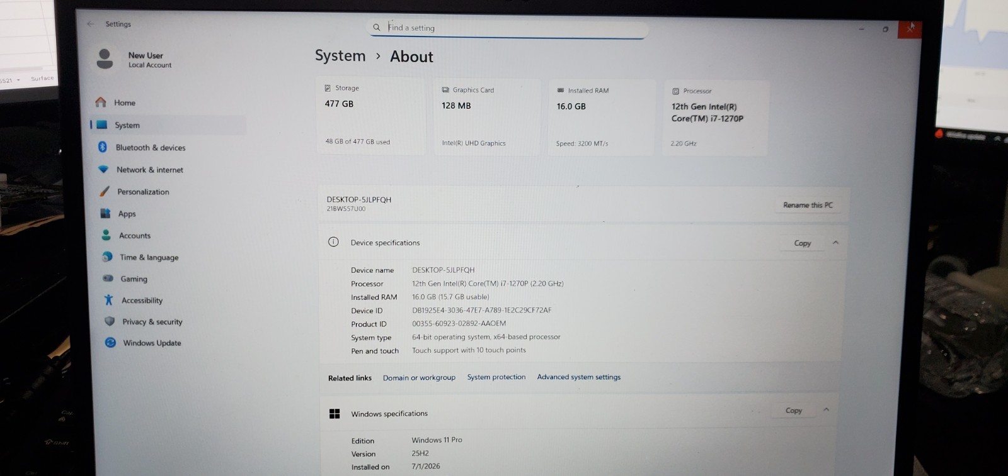Screen dimensions: 1008x476
Task: Click the Product ID 00355-60923-02892-AAOEM
Action: click(x=459, y=324)
